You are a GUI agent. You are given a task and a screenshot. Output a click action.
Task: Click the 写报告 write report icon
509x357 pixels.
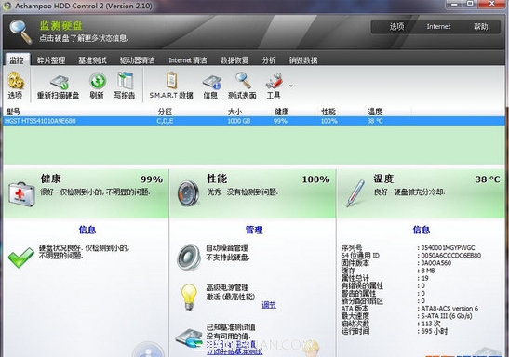(x=125, y=80)
